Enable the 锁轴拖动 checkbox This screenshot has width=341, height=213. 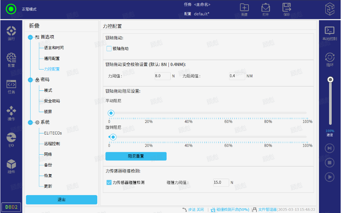109,49
